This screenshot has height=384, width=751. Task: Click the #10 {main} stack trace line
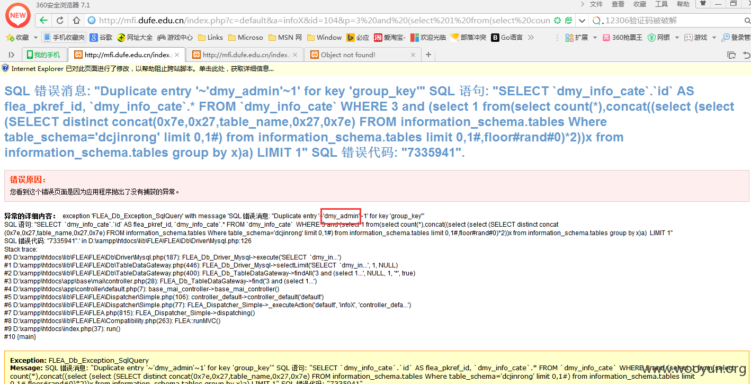[20, 337]
